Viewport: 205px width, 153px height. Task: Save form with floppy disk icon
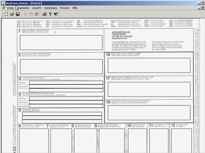tap(18, 14)
